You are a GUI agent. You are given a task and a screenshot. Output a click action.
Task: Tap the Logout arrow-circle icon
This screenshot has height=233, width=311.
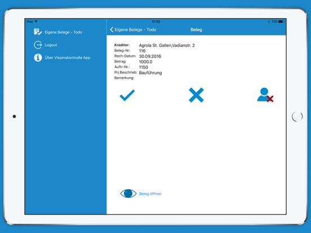38,45
